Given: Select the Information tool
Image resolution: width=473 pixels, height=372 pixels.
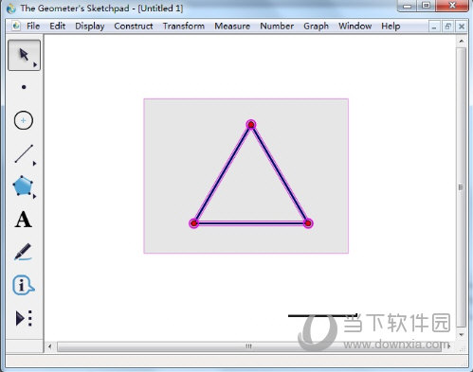Looking at the screenshot, I should click(x=23, y=286).
